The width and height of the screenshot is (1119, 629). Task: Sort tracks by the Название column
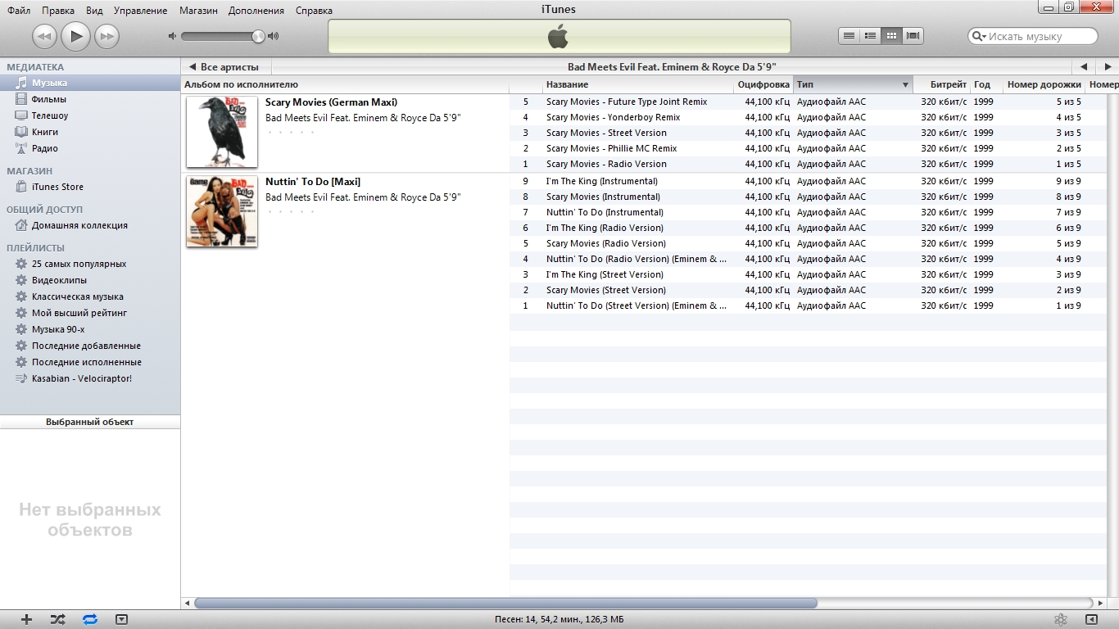(638, 84)
